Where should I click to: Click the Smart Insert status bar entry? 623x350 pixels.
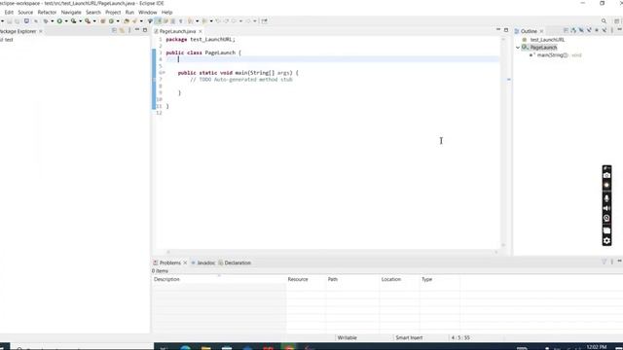pos(409,337)
